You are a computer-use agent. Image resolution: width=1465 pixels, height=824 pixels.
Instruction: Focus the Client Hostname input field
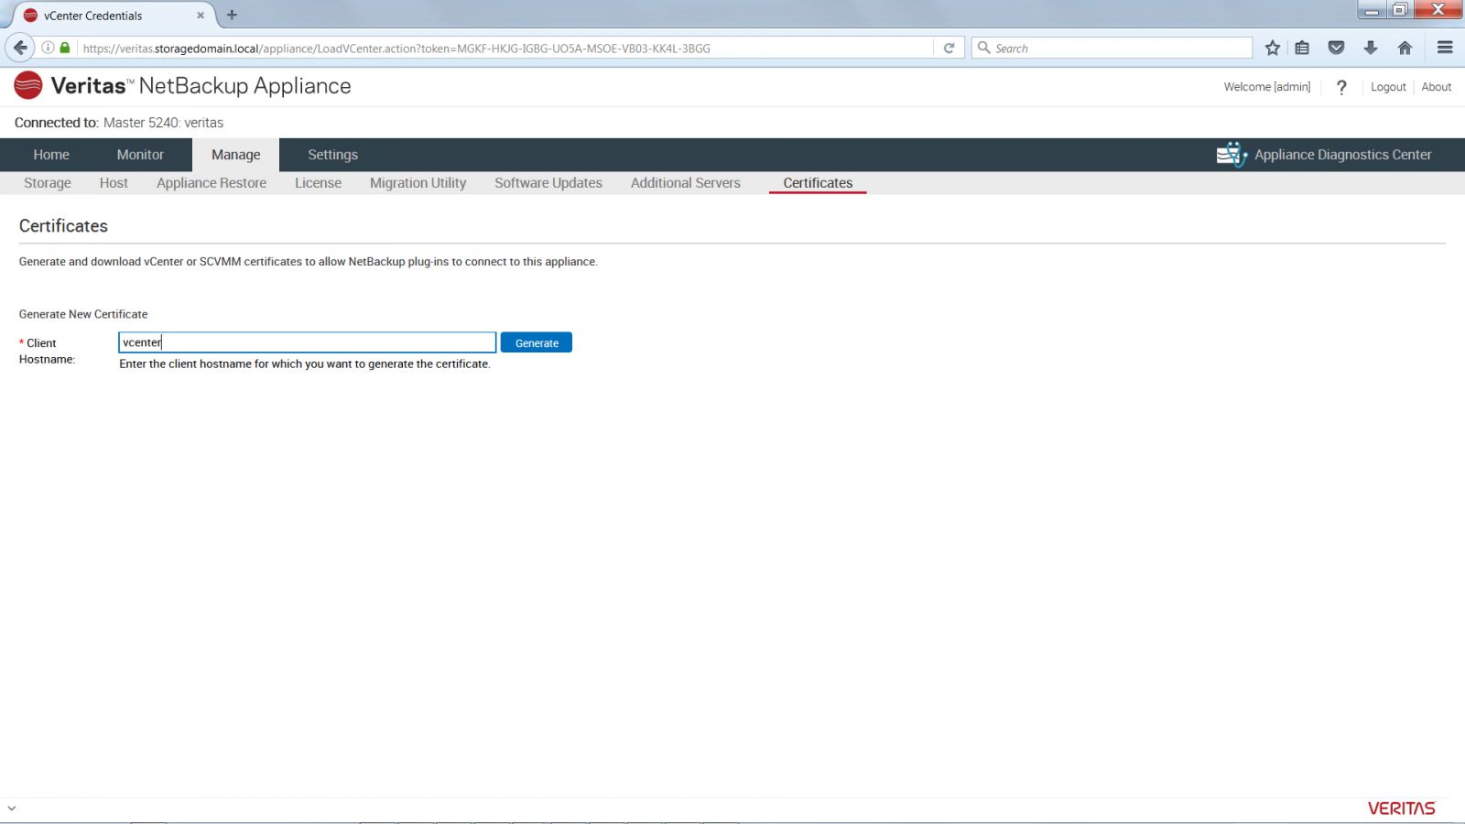[308, 342]
